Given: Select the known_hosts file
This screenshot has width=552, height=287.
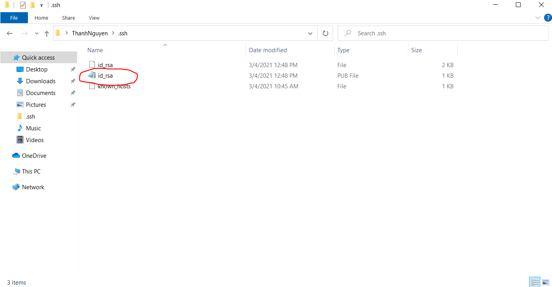Looking at the screenshot, I should click(x=114, y=86).
